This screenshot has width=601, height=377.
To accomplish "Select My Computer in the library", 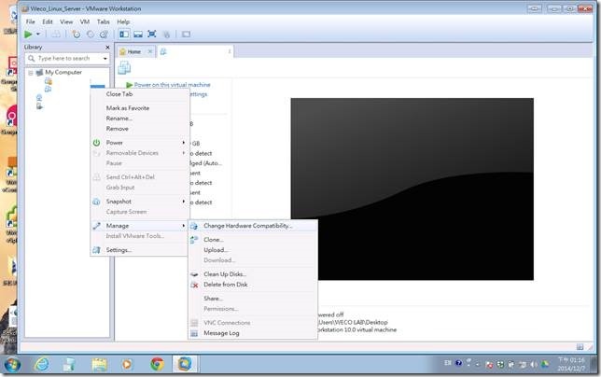I will [x=63, y=72].
